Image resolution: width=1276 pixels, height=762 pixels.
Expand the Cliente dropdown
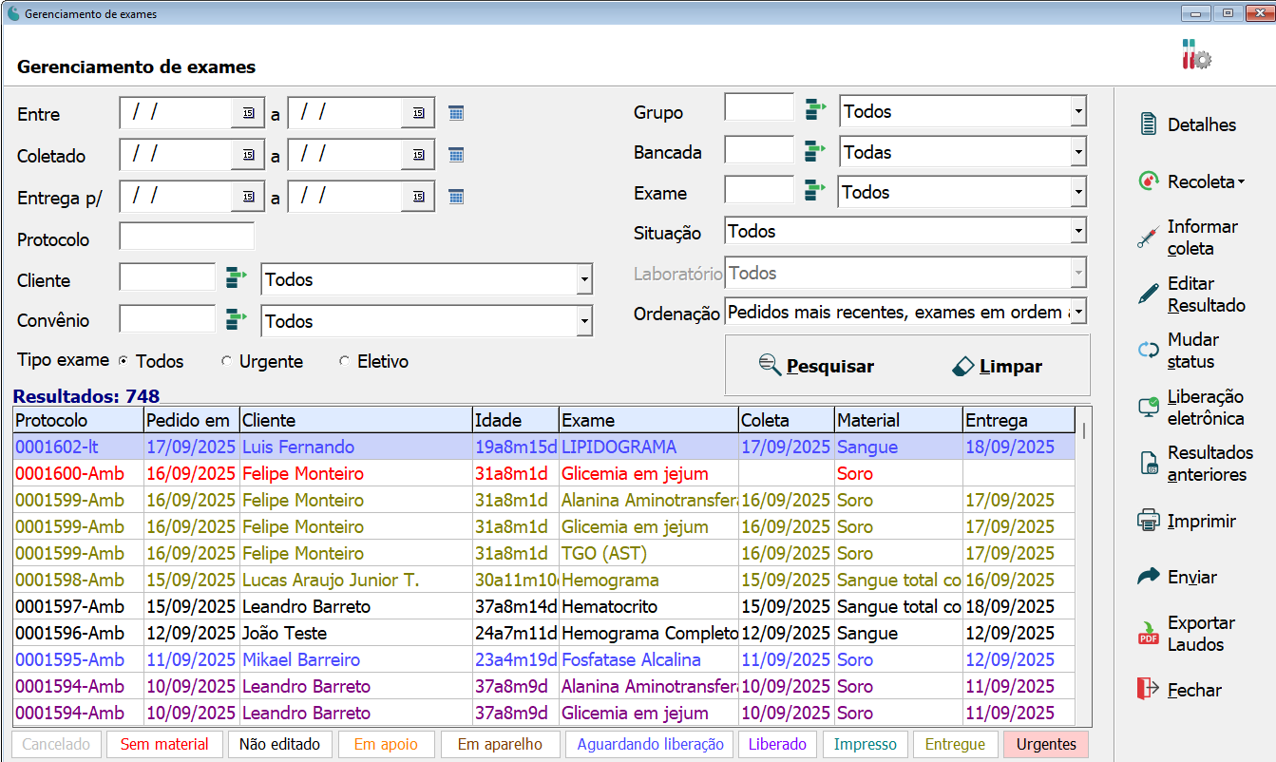point(583,279)
